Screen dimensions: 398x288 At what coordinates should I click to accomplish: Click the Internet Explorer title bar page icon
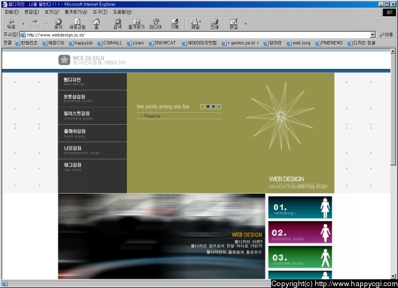4,4
